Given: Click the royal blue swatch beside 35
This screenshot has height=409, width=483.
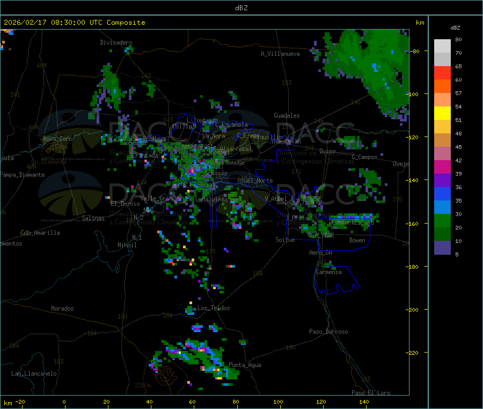Looking at the screenshot, I should [x=442, y=193].
